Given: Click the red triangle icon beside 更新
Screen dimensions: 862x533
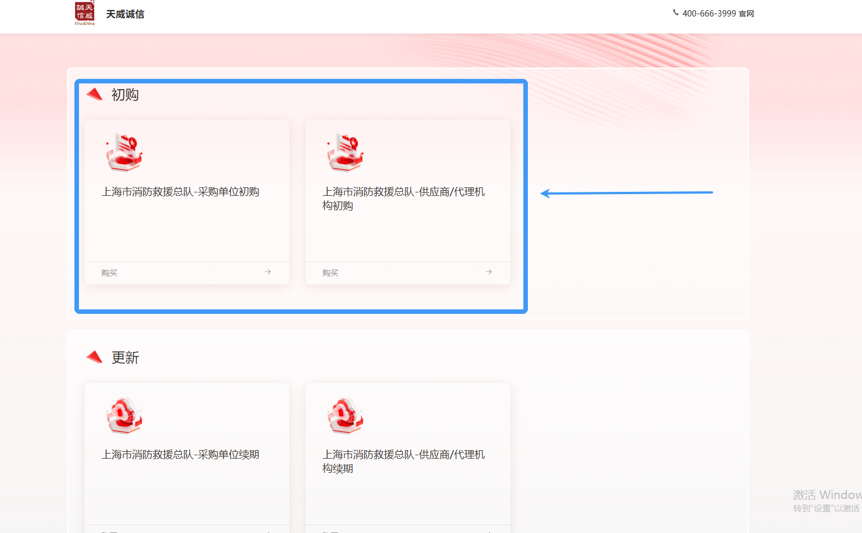Looking at the screenshot, I should tap(94, 357).
